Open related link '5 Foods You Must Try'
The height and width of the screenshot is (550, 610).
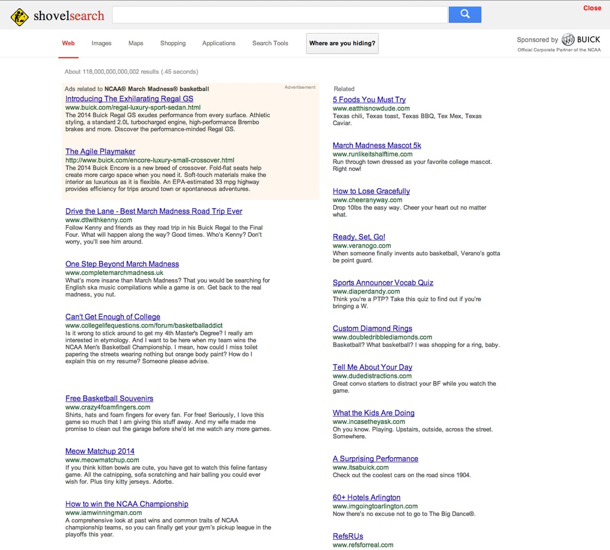tap(369, 99)
